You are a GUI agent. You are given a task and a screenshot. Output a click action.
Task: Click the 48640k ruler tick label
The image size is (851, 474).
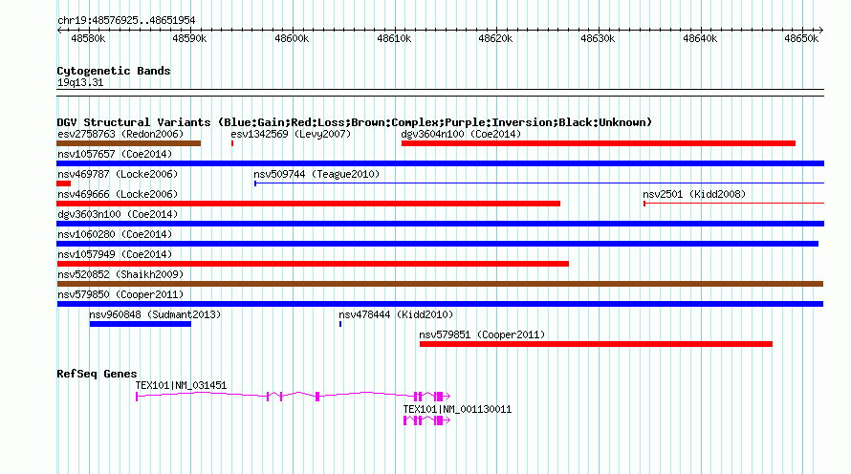(x=700, y=38)
